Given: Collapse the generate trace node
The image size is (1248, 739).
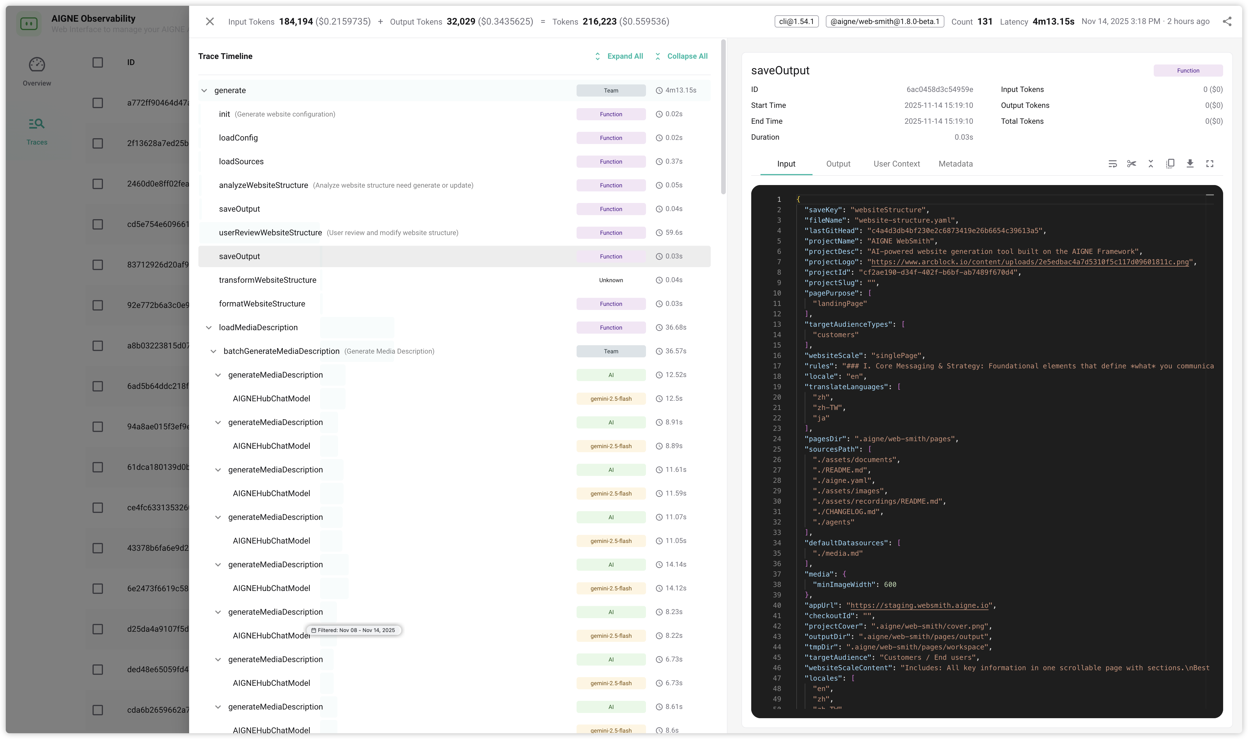Looking at the screenshot, I should (205, 90).
